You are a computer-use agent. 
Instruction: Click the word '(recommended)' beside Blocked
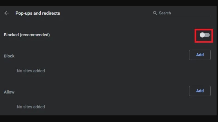click(x=35, y=35)
